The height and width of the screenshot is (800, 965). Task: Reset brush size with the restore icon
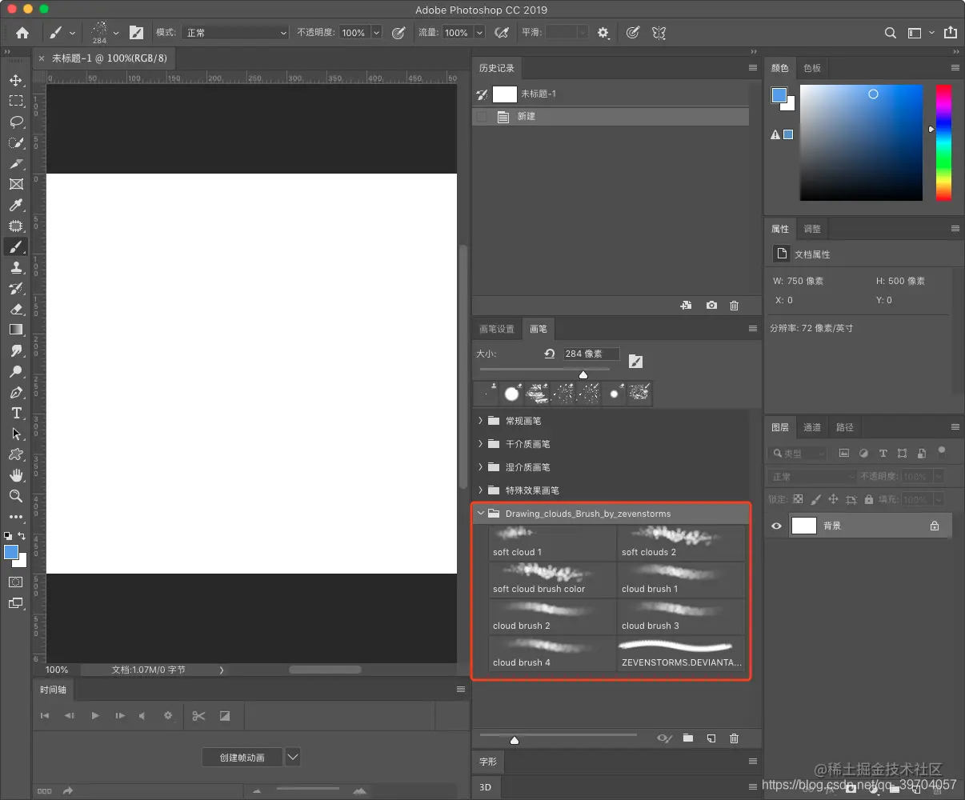pos(550,354)
